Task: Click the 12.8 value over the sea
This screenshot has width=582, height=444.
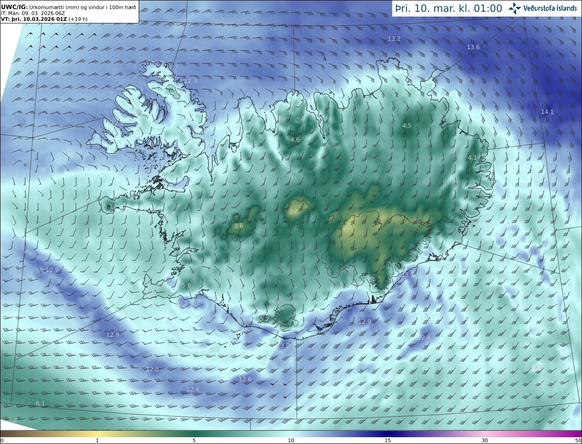Action: tap(152, 369)
